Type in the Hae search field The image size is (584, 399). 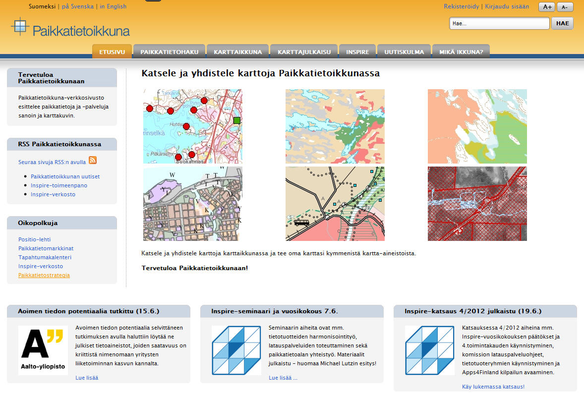point(499,23)
